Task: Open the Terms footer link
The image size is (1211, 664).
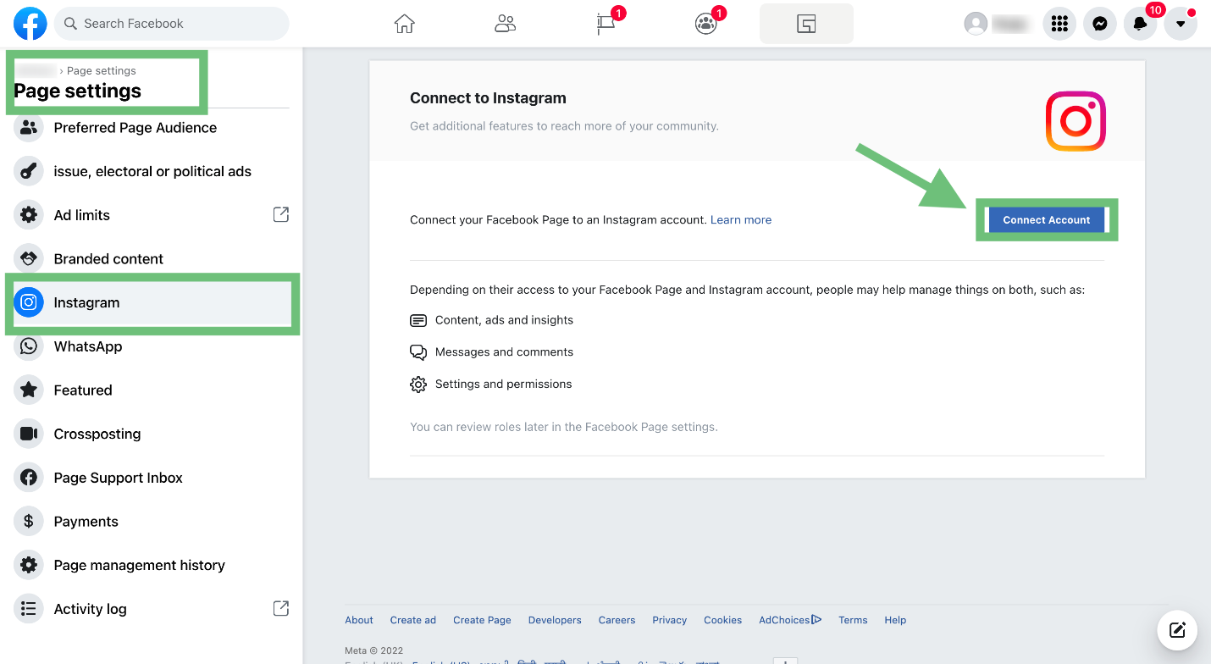Action: [x=853, y=620]
